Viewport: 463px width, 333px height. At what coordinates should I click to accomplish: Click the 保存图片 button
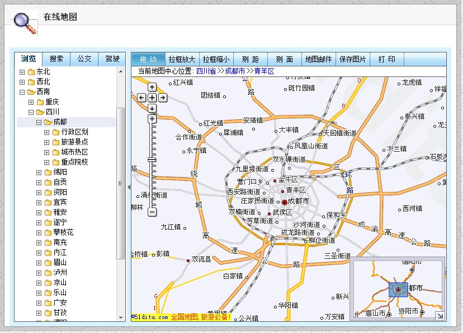click(x=353, y=59)
